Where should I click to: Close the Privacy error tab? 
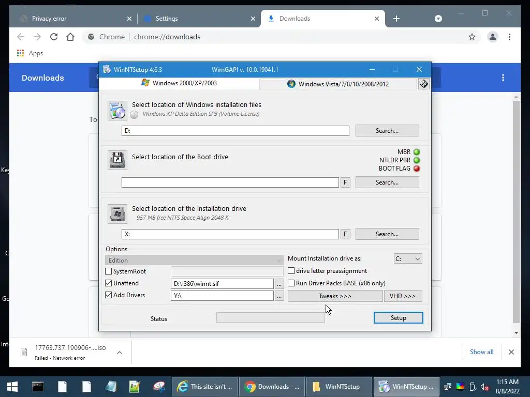click(129, 19)
